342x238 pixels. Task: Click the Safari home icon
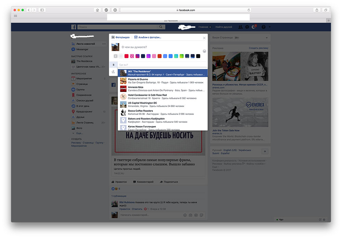tap(97, 10)
